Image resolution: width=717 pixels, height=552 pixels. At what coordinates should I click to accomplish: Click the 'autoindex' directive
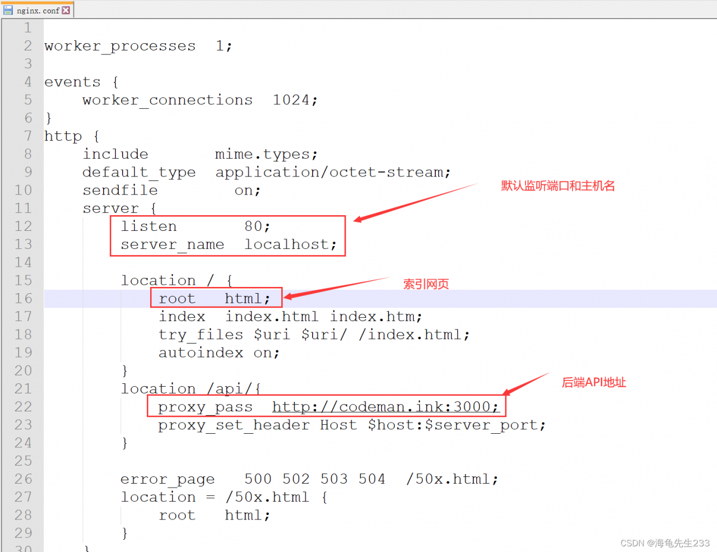[x=201, y=353]
